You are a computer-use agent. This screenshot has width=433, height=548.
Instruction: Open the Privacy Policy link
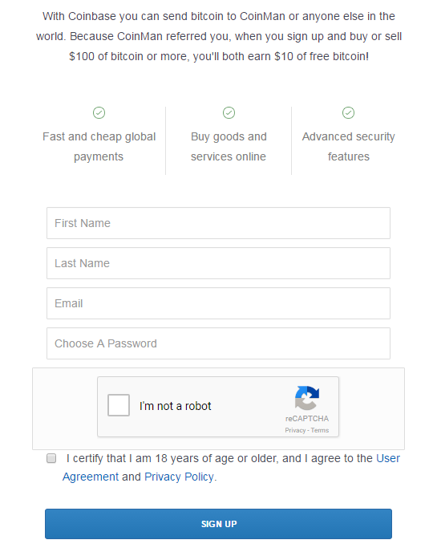[179, 477]
